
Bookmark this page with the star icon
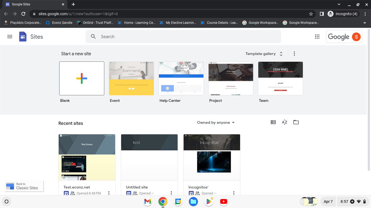(311, 14)
